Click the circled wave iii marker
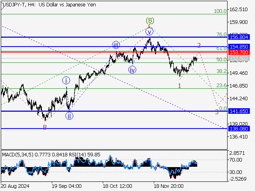This screenshot has width=255, height=191. click(116, 45)
